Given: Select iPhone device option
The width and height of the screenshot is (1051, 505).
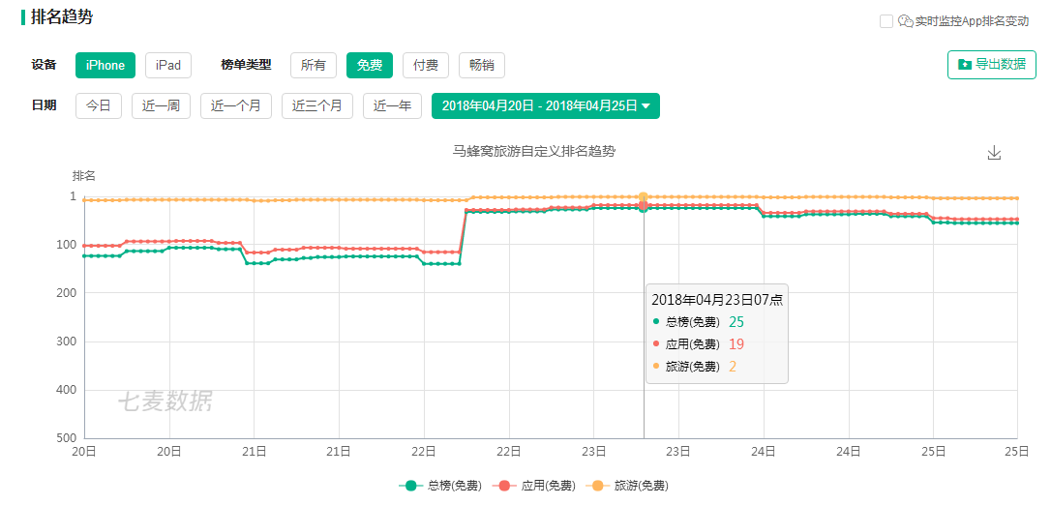Looking at the screenshot, I should pos(105,65).
